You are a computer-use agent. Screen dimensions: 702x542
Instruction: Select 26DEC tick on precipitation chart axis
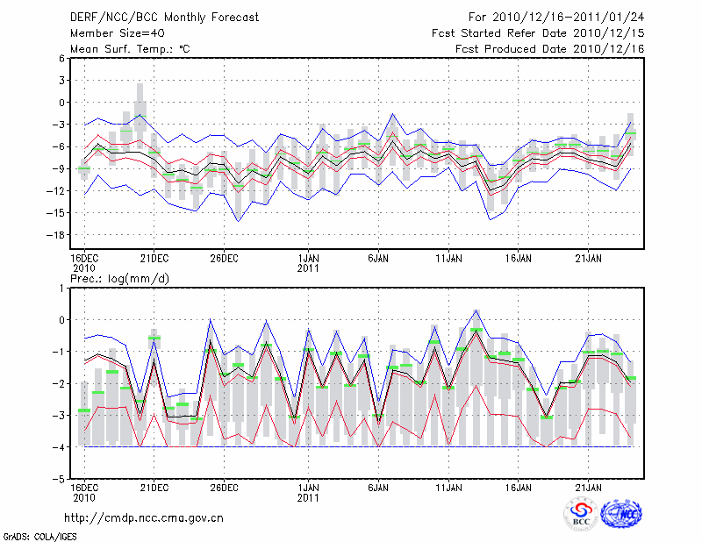click(224, 487)
